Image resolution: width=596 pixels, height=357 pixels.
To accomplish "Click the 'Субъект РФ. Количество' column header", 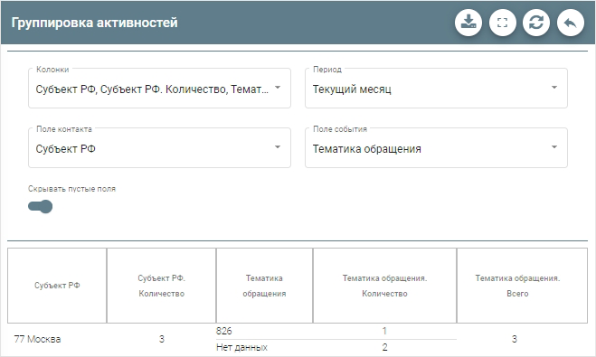I will (162, 286).
